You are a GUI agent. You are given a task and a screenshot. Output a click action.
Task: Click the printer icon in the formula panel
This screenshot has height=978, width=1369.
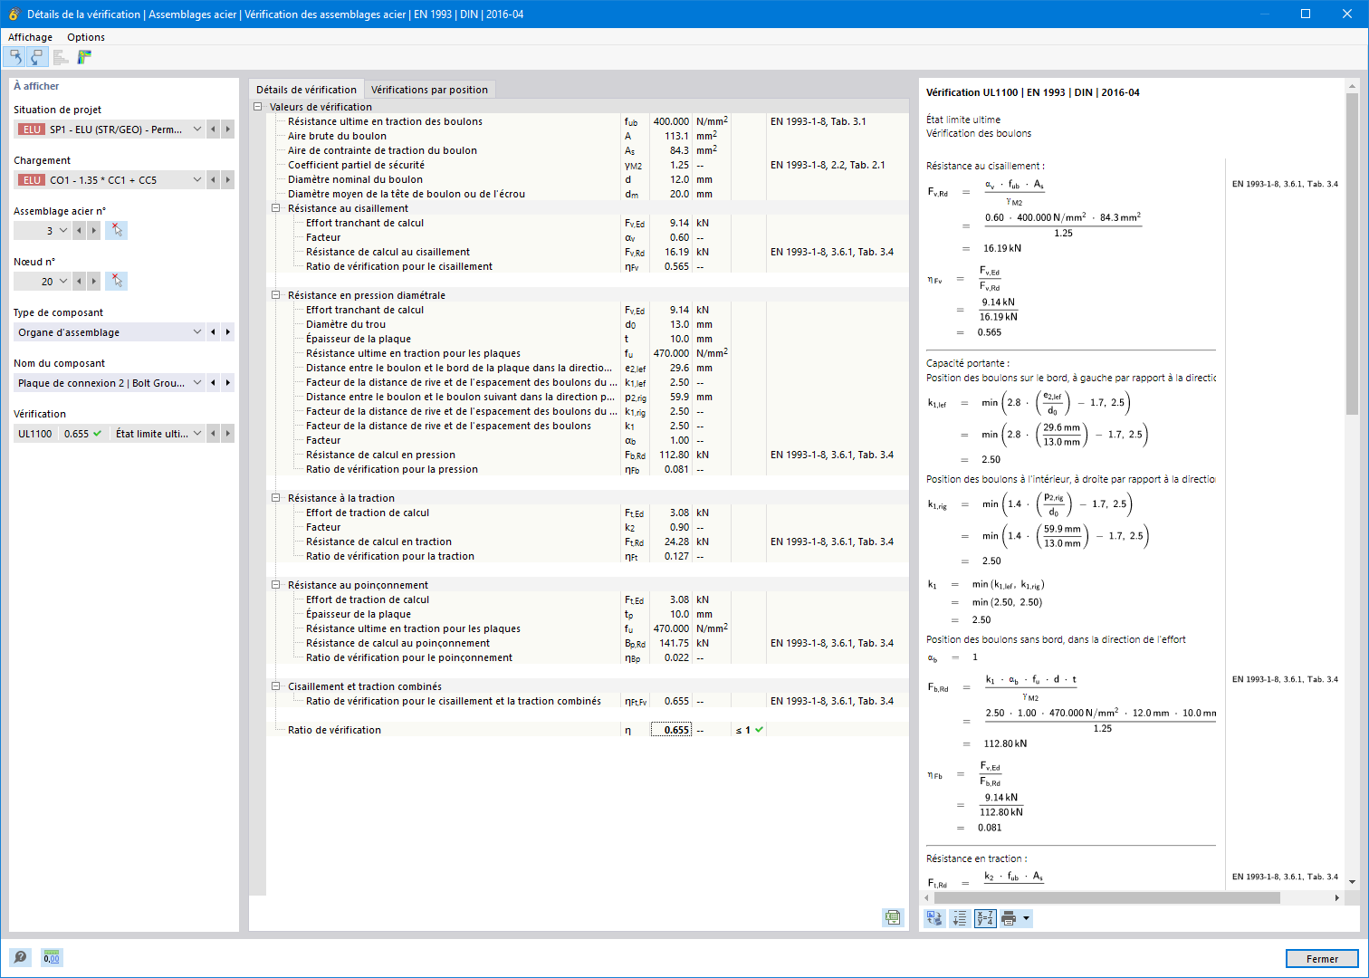point(1009,918)
